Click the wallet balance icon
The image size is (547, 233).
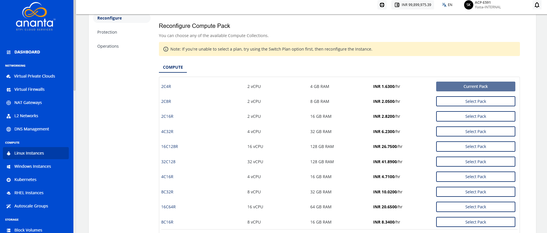tap(397, 5)
